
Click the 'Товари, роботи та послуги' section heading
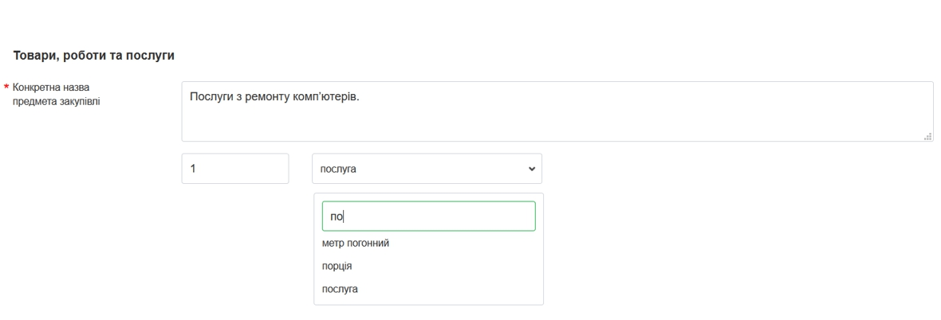coord(92,56)
